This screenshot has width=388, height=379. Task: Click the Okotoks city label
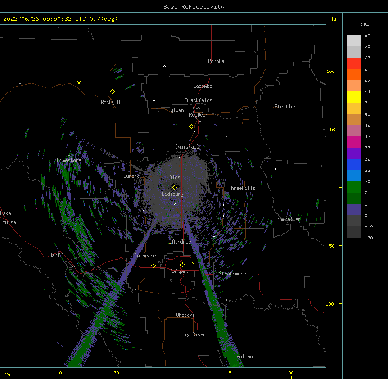pyautogui.click(x=185, y=315)
